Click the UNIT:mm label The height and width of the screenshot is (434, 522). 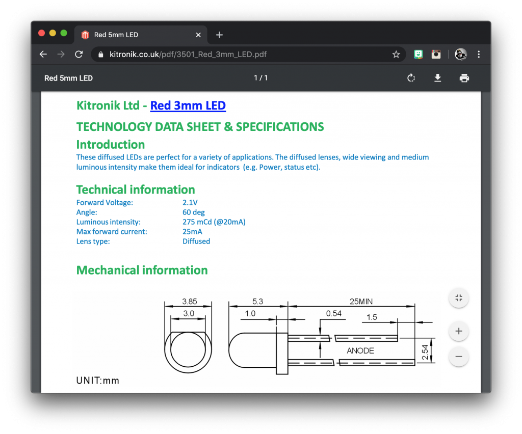97,381
